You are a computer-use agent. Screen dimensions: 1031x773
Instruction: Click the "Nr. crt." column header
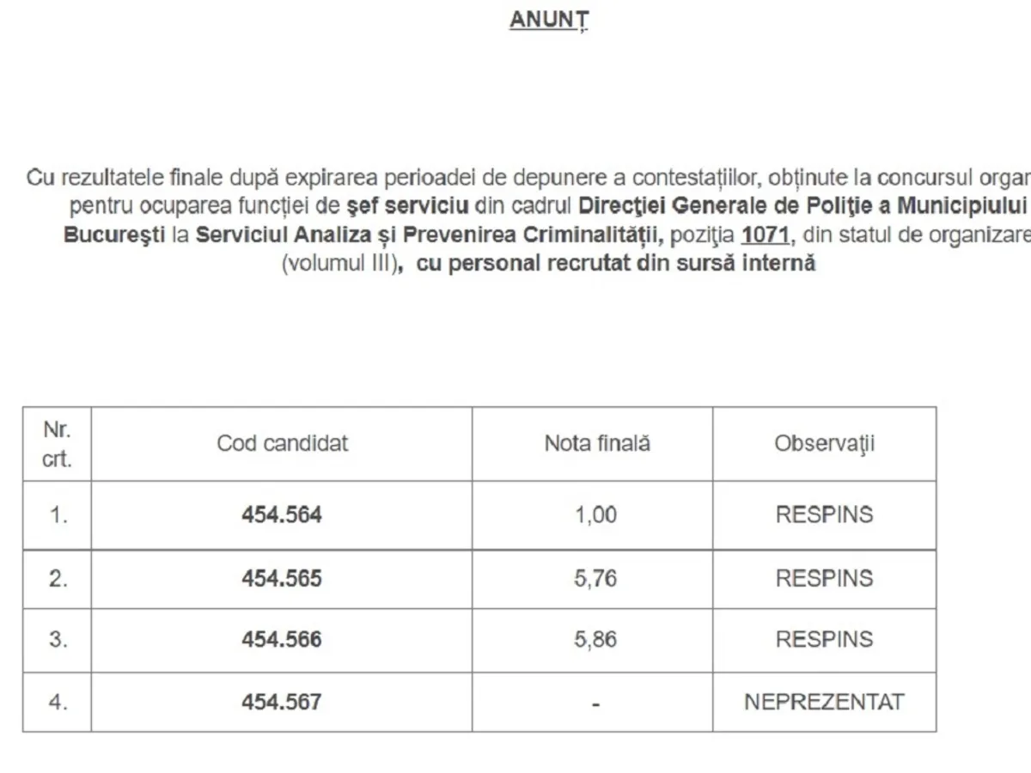57,444
